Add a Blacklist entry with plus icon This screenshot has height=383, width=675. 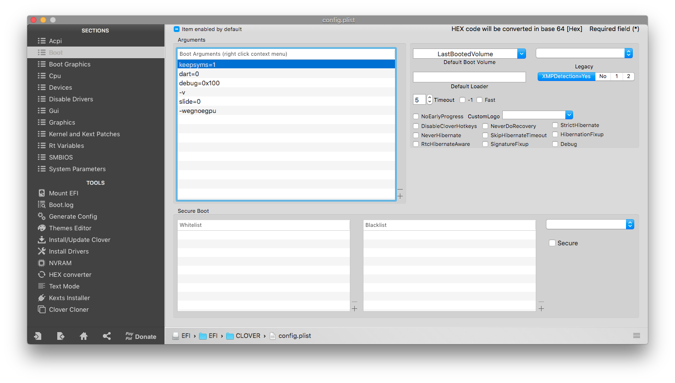(x=541, y=308)
